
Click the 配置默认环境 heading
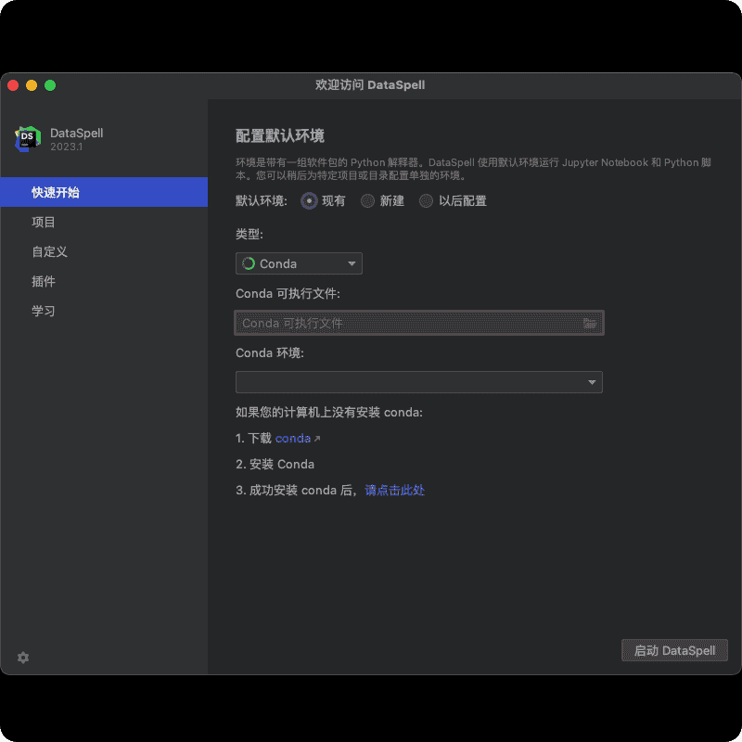280,136
